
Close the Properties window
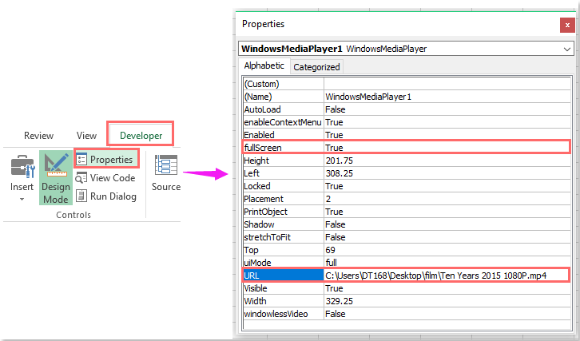[566, 25]
